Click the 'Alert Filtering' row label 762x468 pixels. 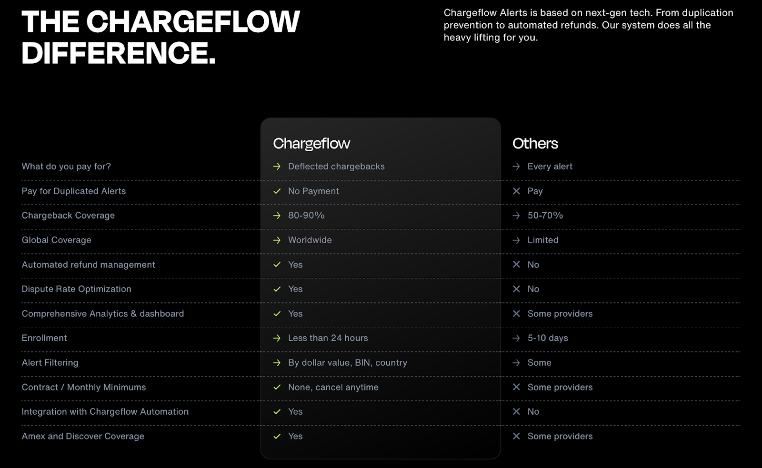50,363
